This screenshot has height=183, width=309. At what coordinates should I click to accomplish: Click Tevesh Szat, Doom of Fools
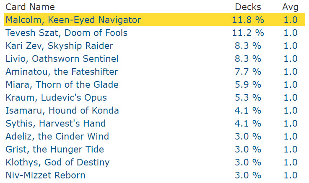point(66,33)
